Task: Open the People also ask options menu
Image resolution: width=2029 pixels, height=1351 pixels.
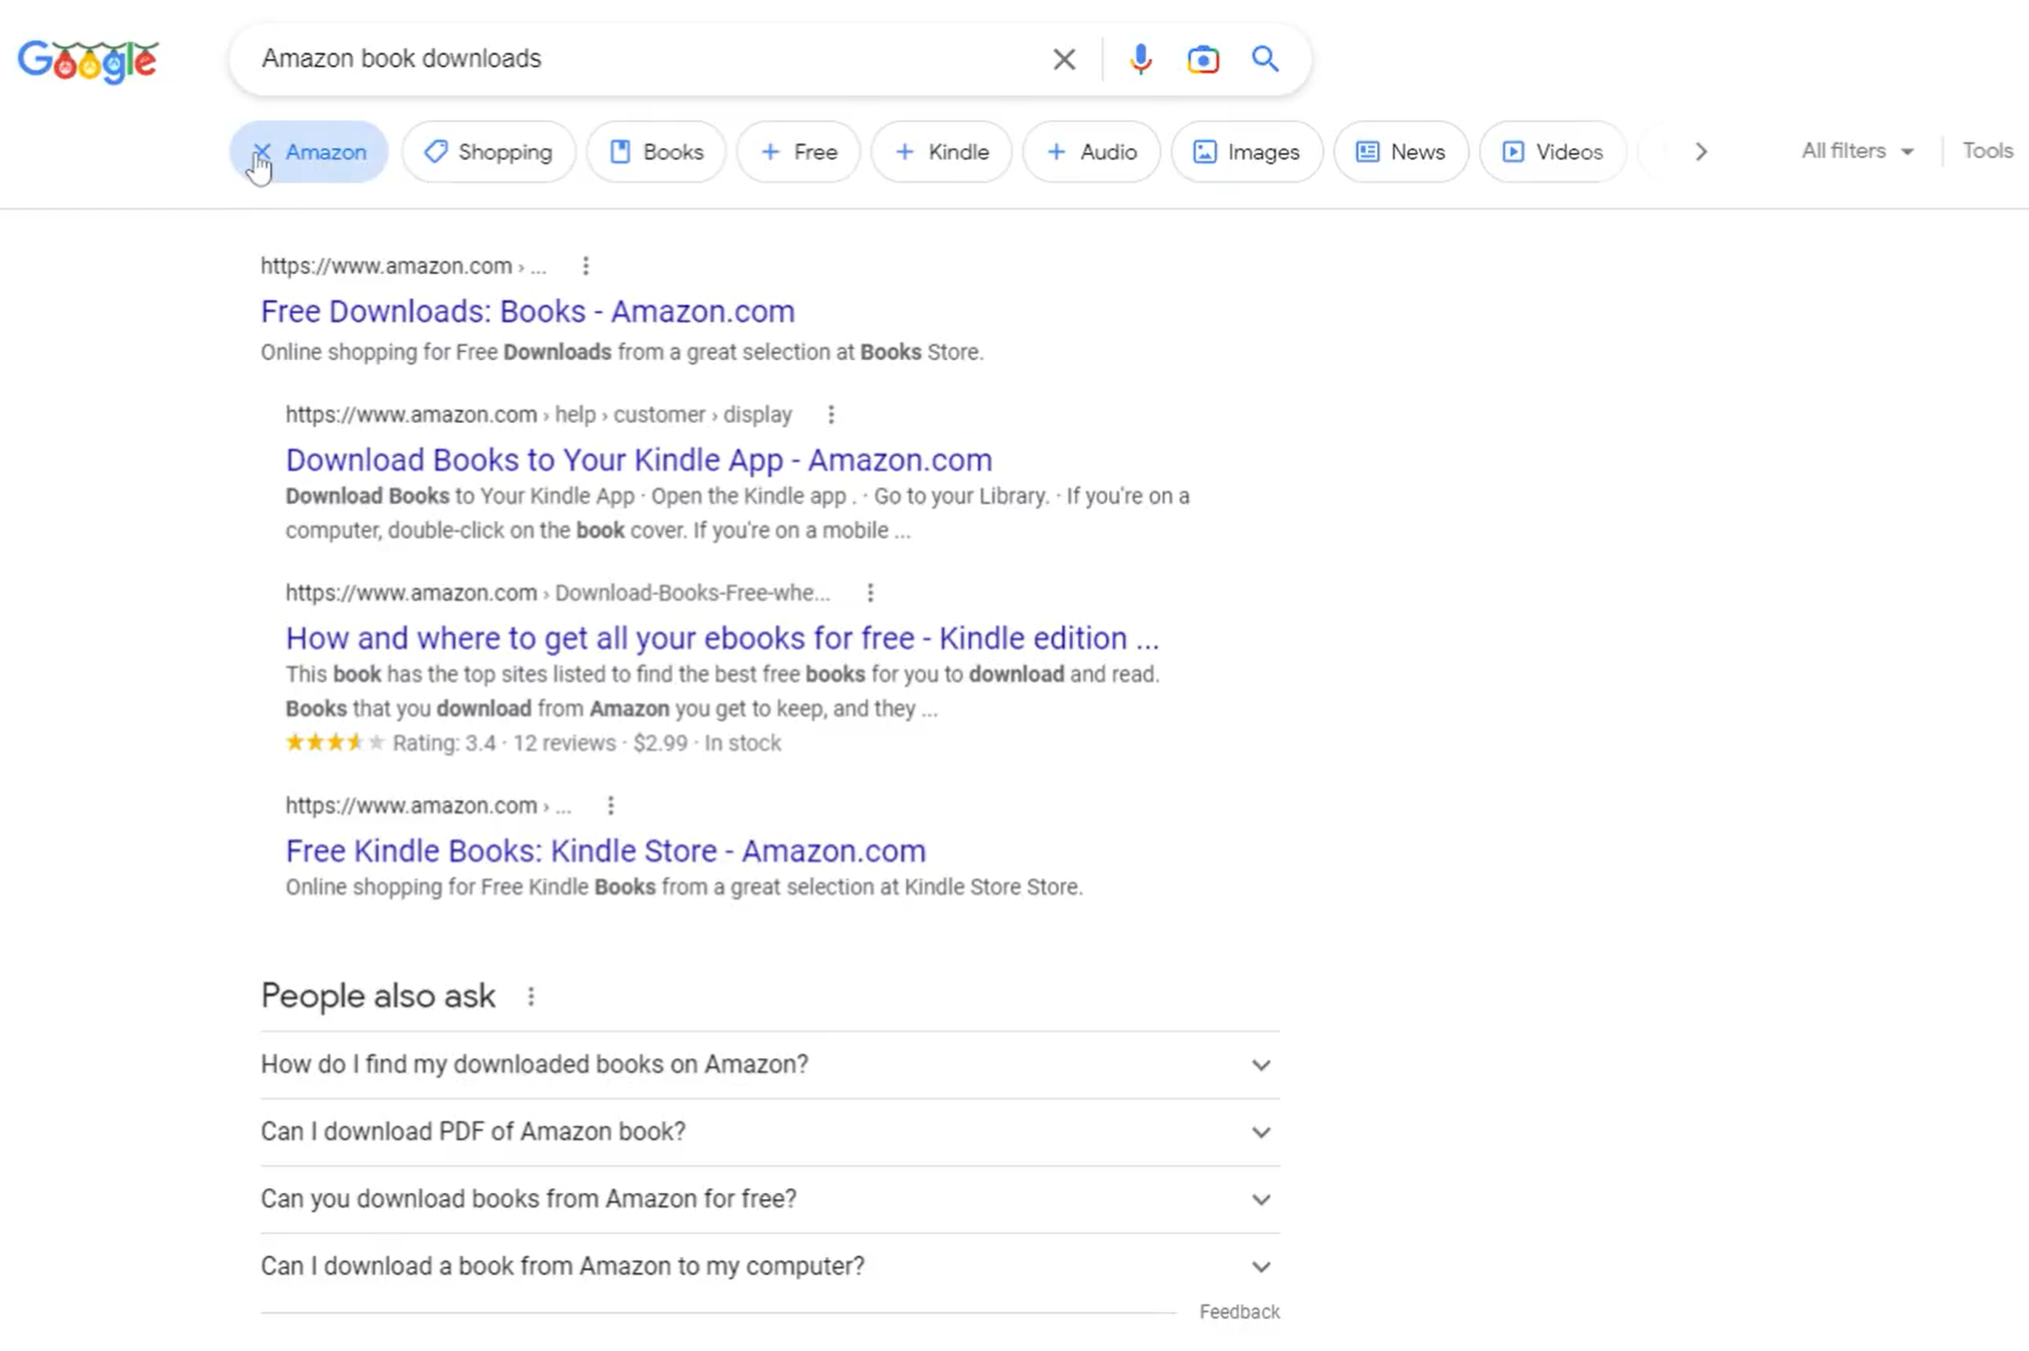Action: (531, 996)
